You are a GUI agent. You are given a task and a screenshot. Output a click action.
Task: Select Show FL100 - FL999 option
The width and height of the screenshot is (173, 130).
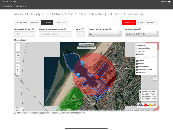pyautogui.click(x=140, y=99)
